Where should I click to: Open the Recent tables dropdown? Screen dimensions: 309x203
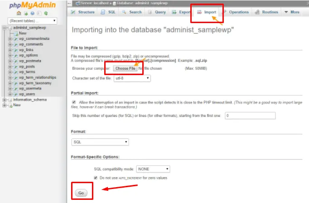pyautogui.click(x=33, y=21)
